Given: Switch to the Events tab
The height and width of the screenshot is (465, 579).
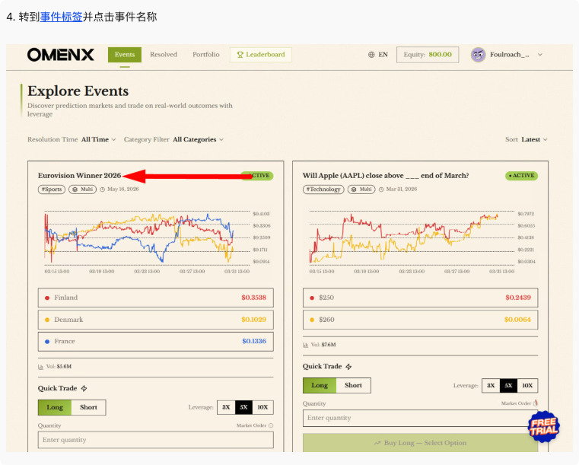Looking at the screenshot, I should pos(125,55).
